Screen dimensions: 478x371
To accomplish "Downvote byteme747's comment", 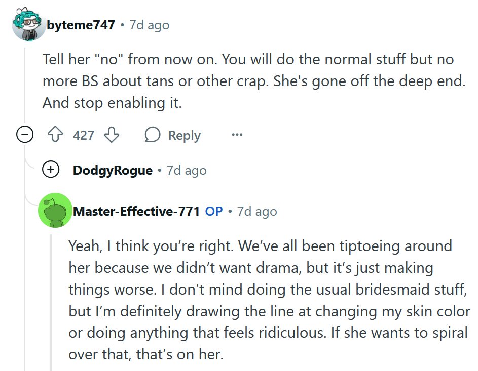I will (111, 135).
